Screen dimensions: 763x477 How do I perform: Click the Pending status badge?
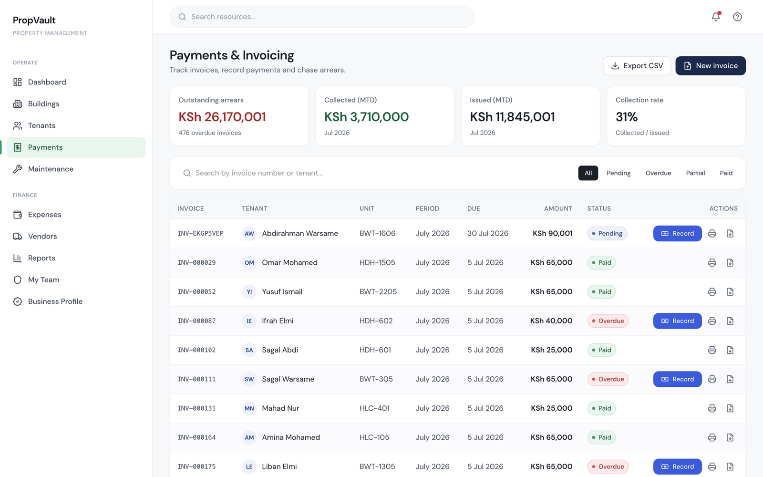(607, 233)
